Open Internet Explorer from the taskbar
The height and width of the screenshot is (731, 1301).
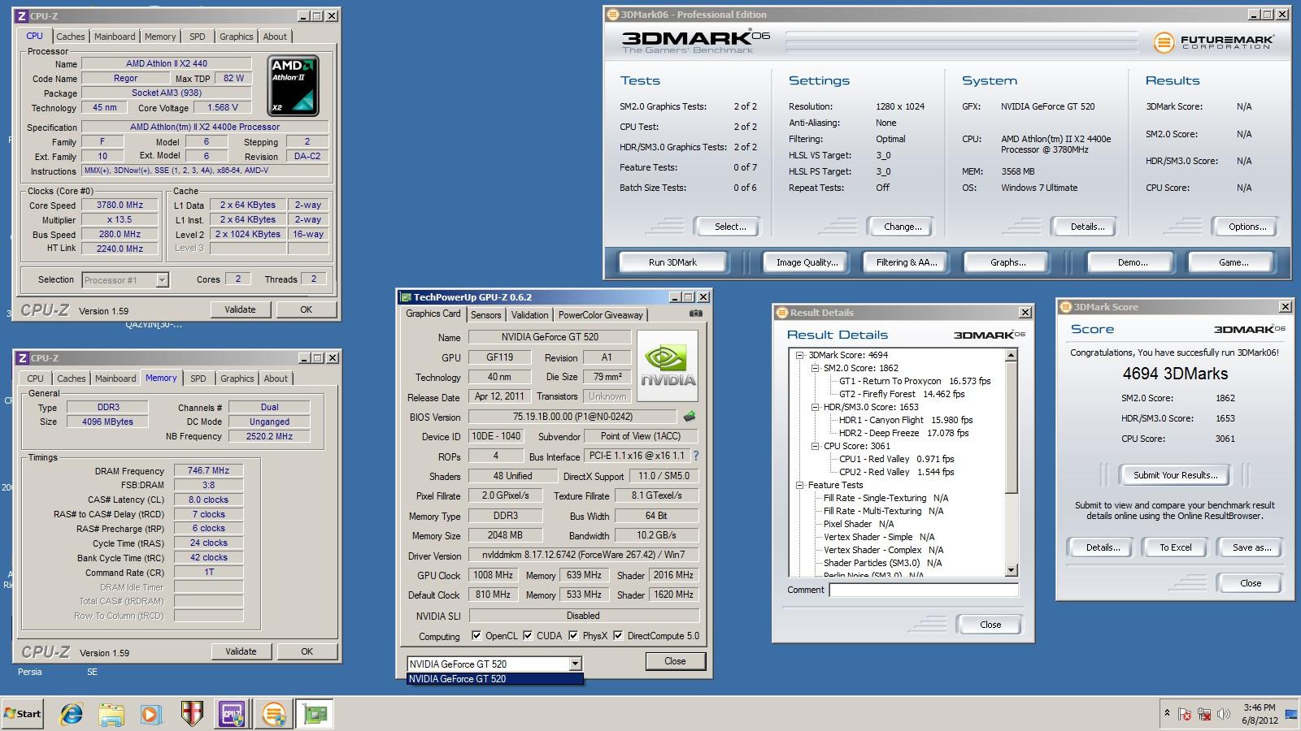[72, 714]
